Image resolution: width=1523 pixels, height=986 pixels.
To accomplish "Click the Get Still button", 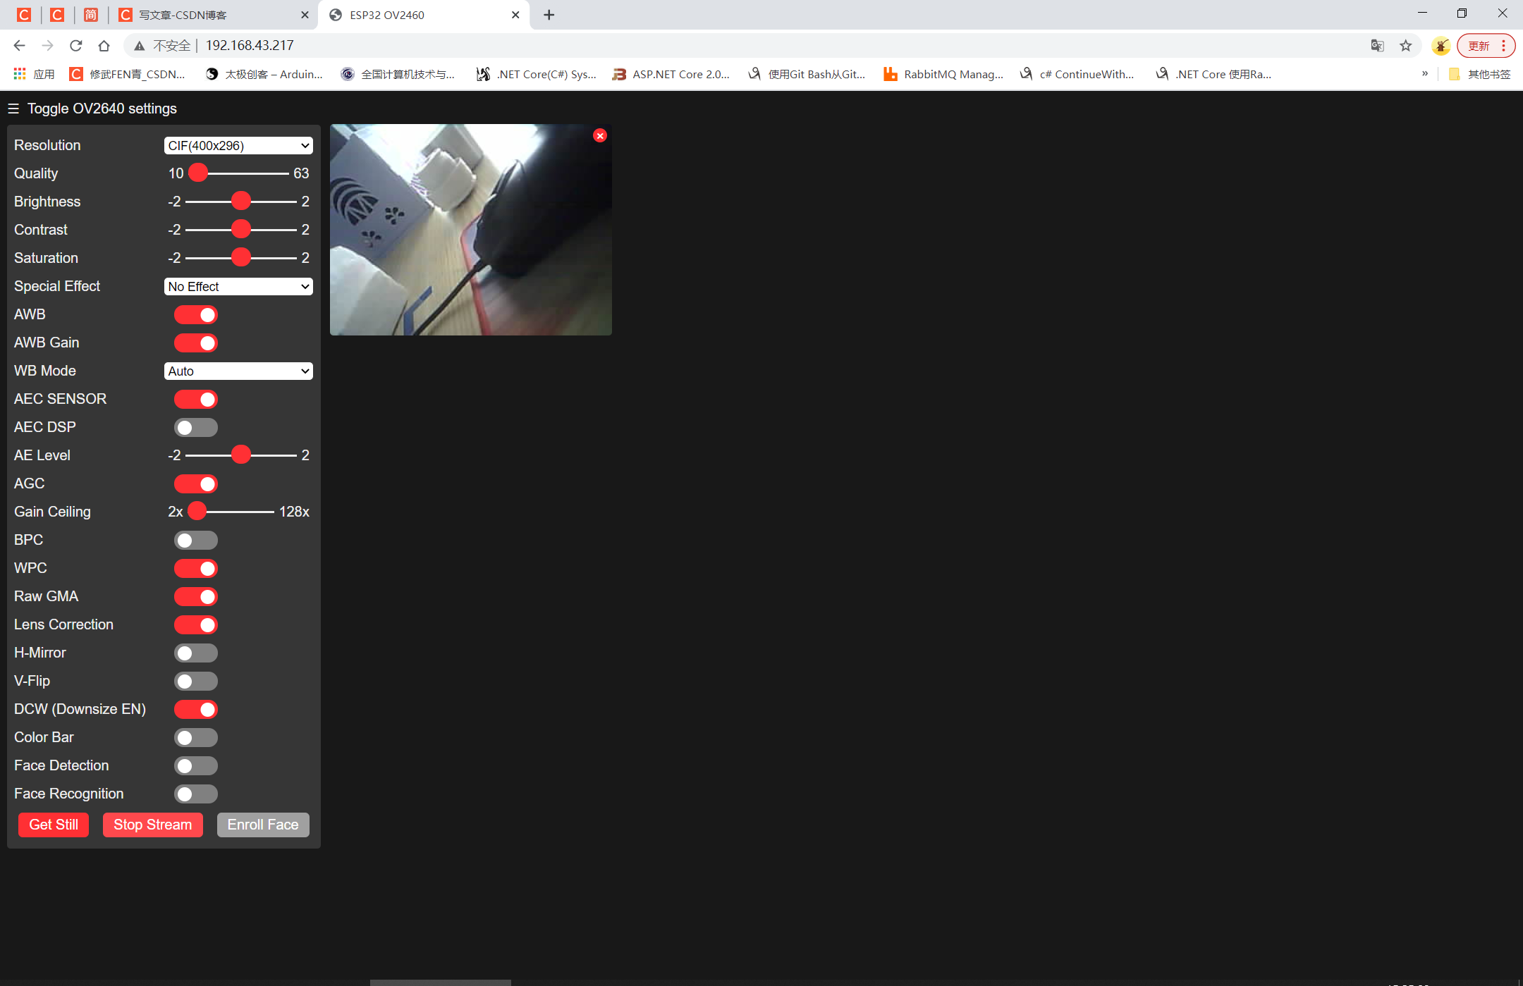I will point(54,825).
